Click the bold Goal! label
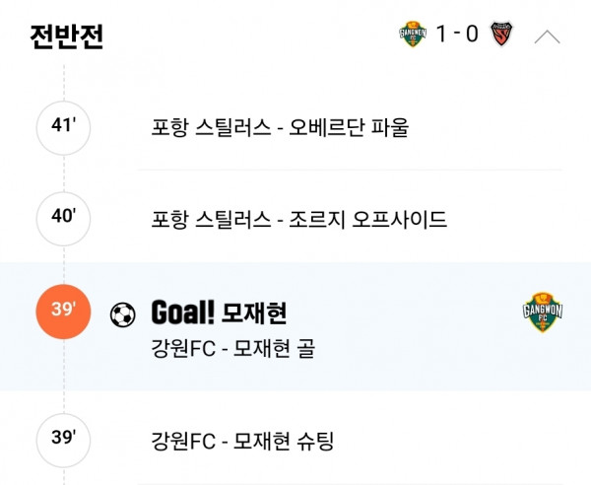The image size is (591, 485). [182, 313]
